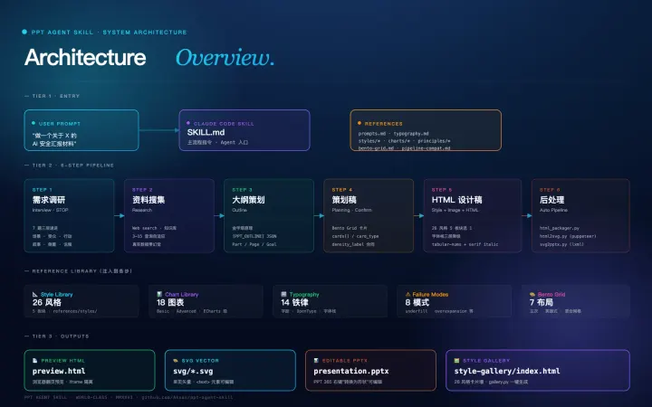This screenshot has height=407, width=652.
Task: Click the 'Basic · Advanced · ECharts' chart subtext
Action: [192, 311]
